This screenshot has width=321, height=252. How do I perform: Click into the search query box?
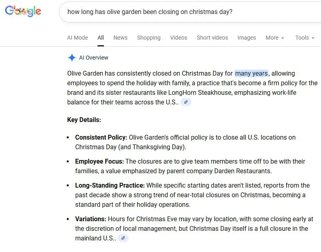180,12
